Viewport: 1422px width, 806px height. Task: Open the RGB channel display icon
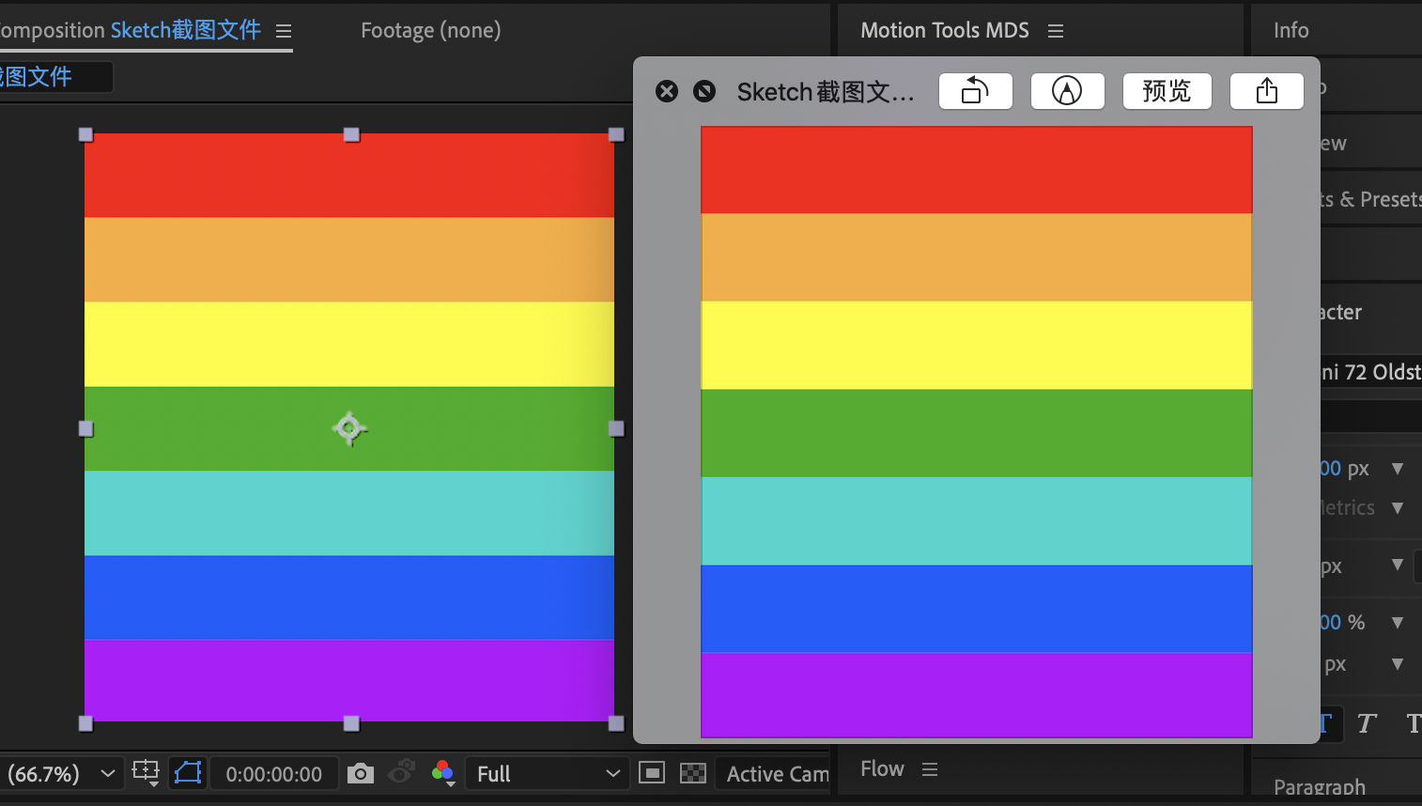pos(443,773)
